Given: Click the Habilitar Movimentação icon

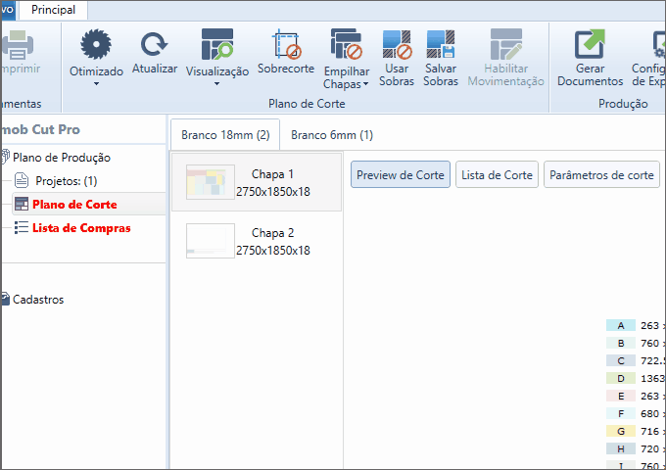Looking at the screenshot, I should 506,44.
